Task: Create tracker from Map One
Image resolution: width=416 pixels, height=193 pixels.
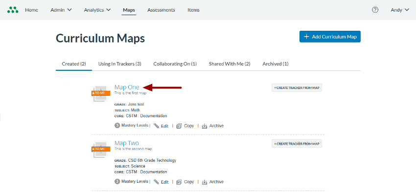Action: point(297,87)
